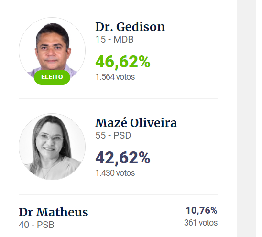The image size is (262, 237).
Task: Click the divider below Mazé Oliveira's result
Action: coord(118,194)
